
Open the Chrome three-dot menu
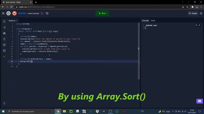coord(201,7)
